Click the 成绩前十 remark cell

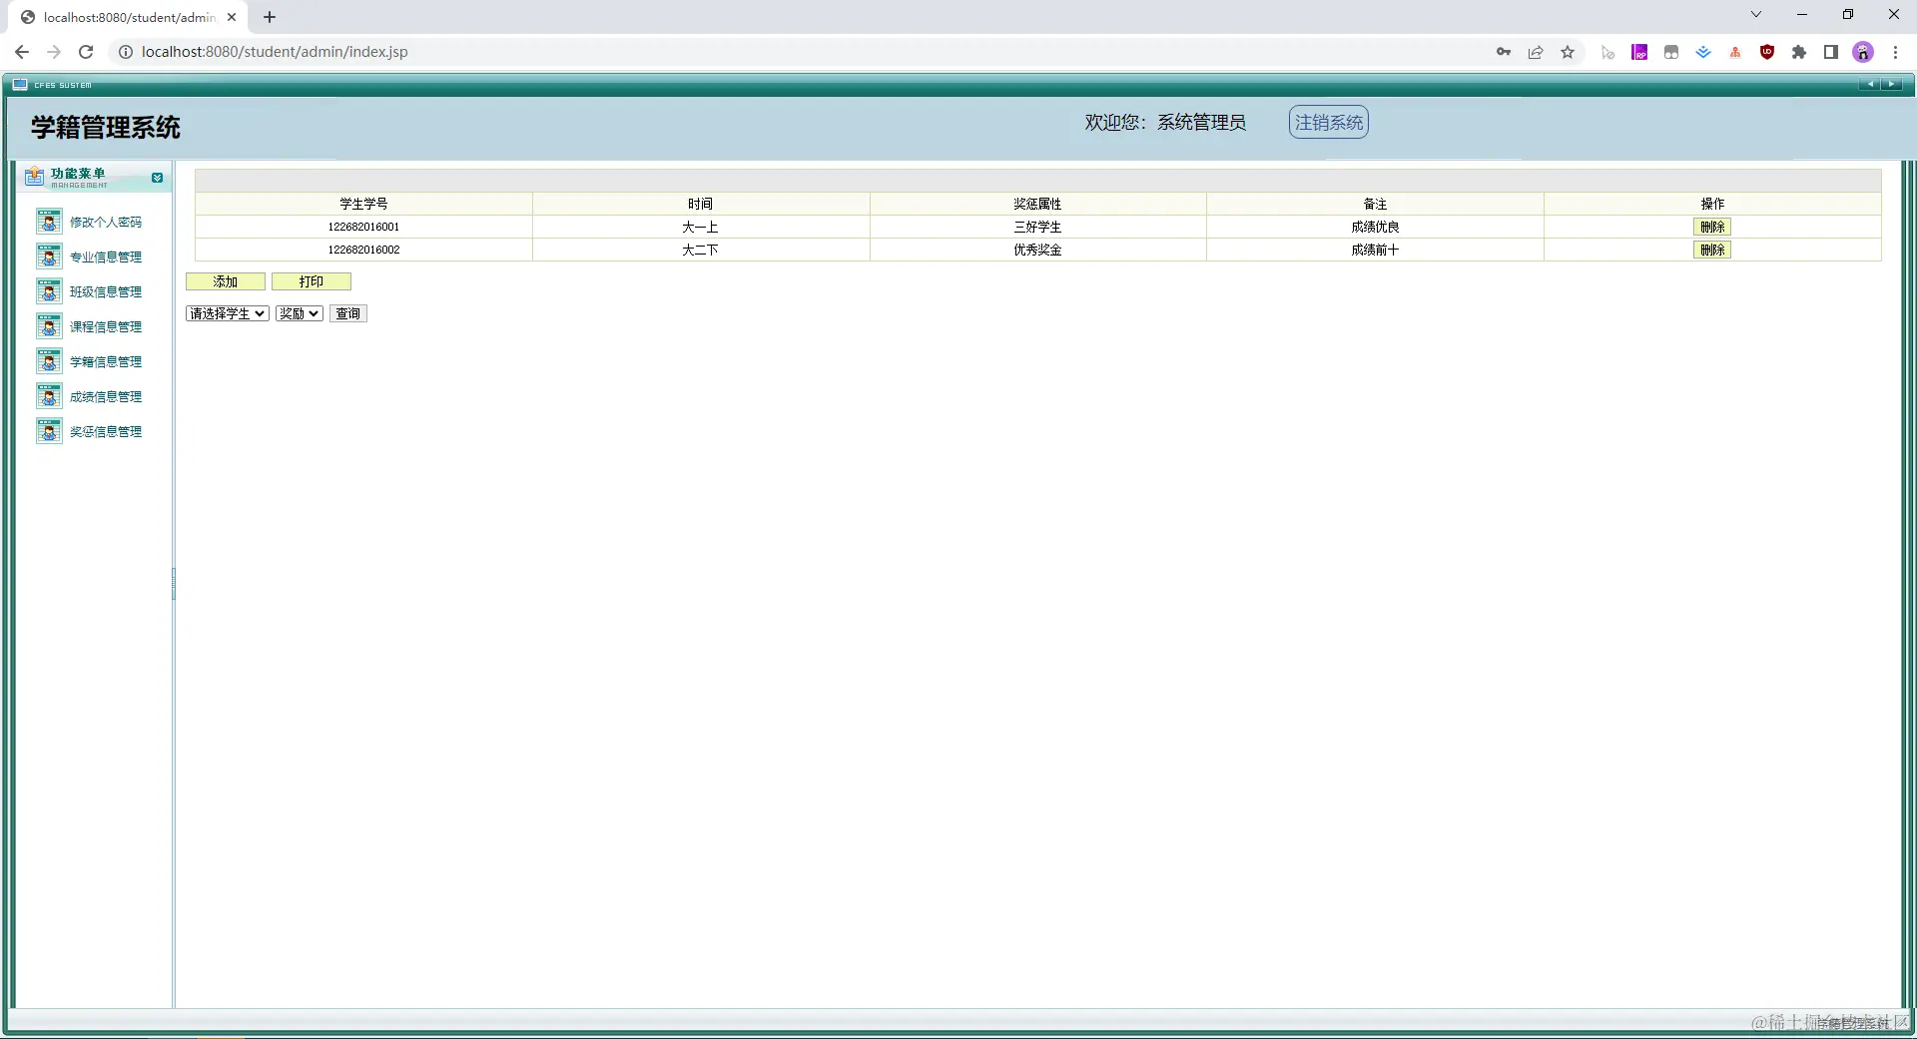(x=1375, y=250)
